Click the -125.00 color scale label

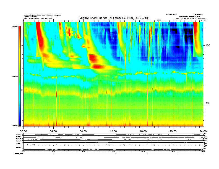pos(15,26)
